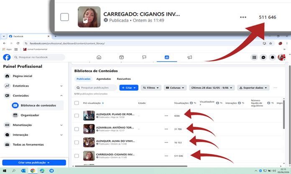Open Telegram from the taskbar

[x=51, y=171]
